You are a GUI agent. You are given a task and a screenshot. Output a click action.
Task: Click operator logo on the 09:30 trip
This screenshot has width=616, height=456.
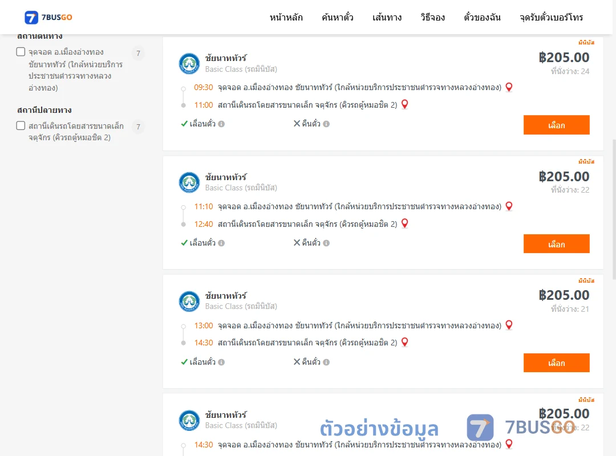[189, 64]
